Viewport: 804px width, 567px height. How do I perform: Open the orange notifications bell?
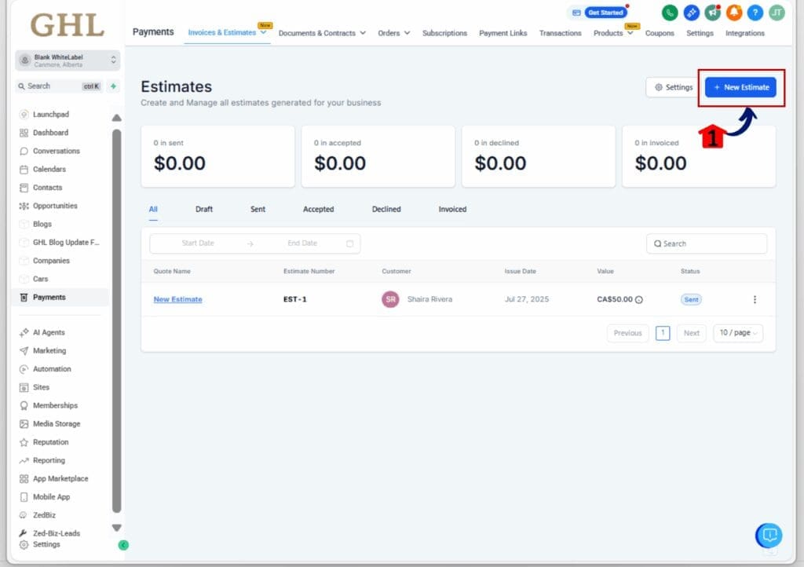(x=733, y=13)
